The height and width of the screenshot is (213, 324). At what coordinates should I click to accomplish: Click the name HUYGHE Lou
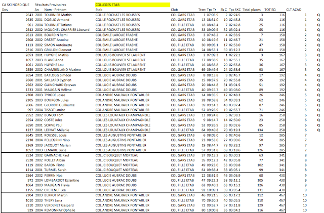point(54,65)
